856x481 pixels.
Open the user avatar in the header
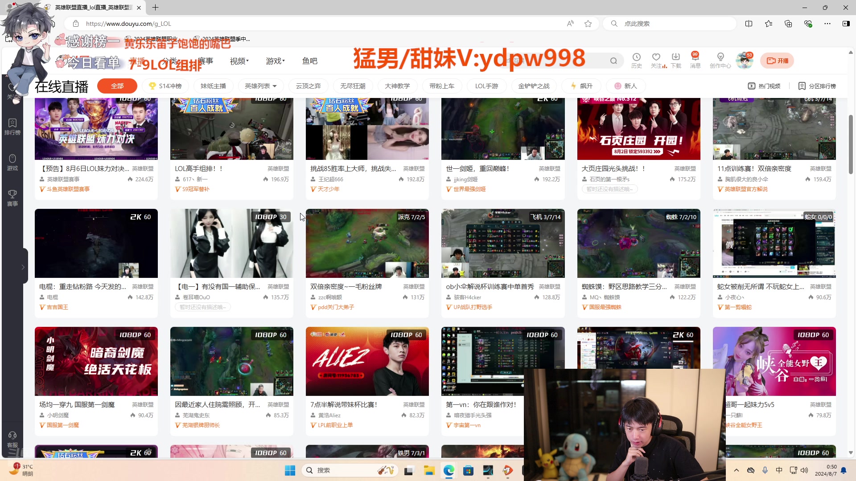coord(744,61)
